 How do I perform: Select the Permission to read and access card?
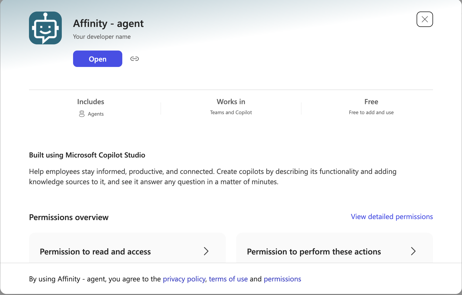pos(127,248)
